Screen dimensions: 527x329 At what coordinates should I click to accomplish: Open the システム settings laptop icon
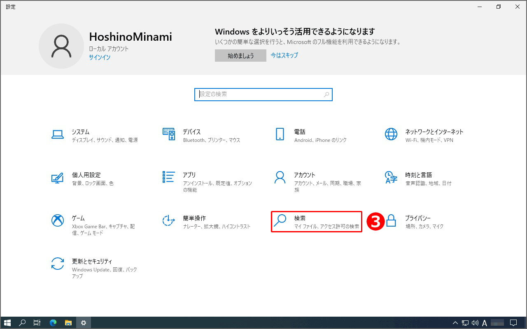pyautogui.click(x=57, y=134)
